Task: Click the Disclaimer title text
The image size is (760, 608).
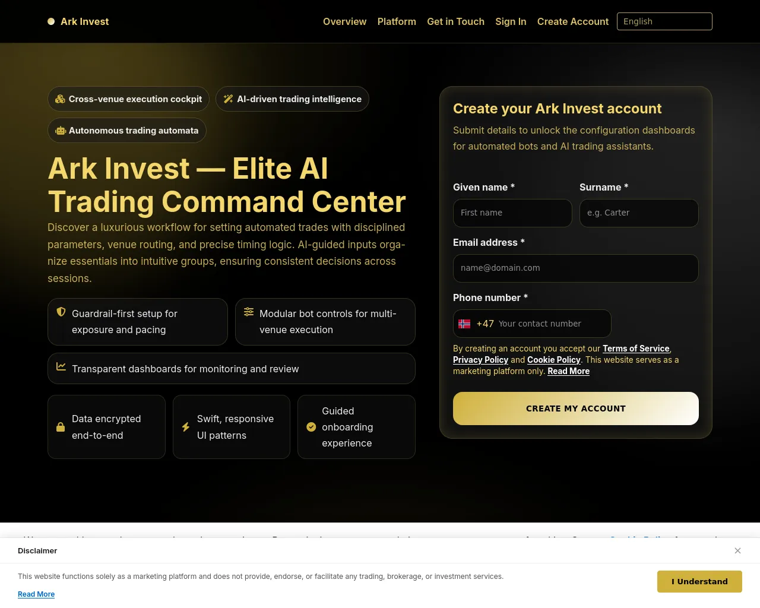Action: tap(37, 551)
